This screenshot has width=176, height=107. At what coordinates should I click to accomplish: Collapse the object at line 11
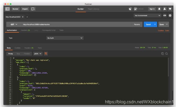12,79
